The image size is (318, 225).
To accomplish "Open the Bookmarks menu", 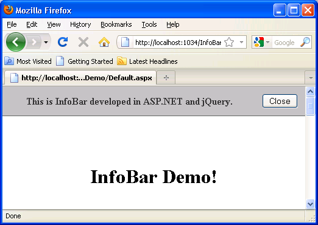I will coord(116,24).
